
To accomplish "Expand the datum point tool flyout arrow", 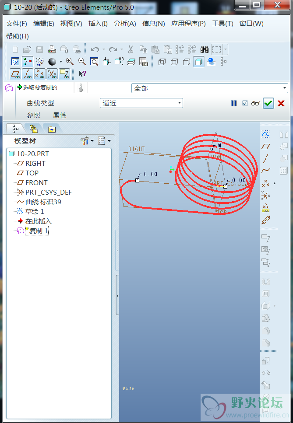I will click(x=275, y=183).
